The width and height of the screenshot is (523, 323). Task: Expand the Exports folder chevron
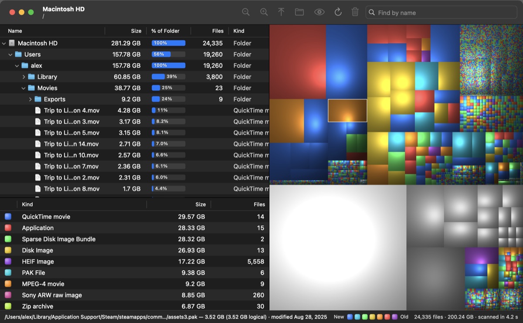[x=31, y=99]
